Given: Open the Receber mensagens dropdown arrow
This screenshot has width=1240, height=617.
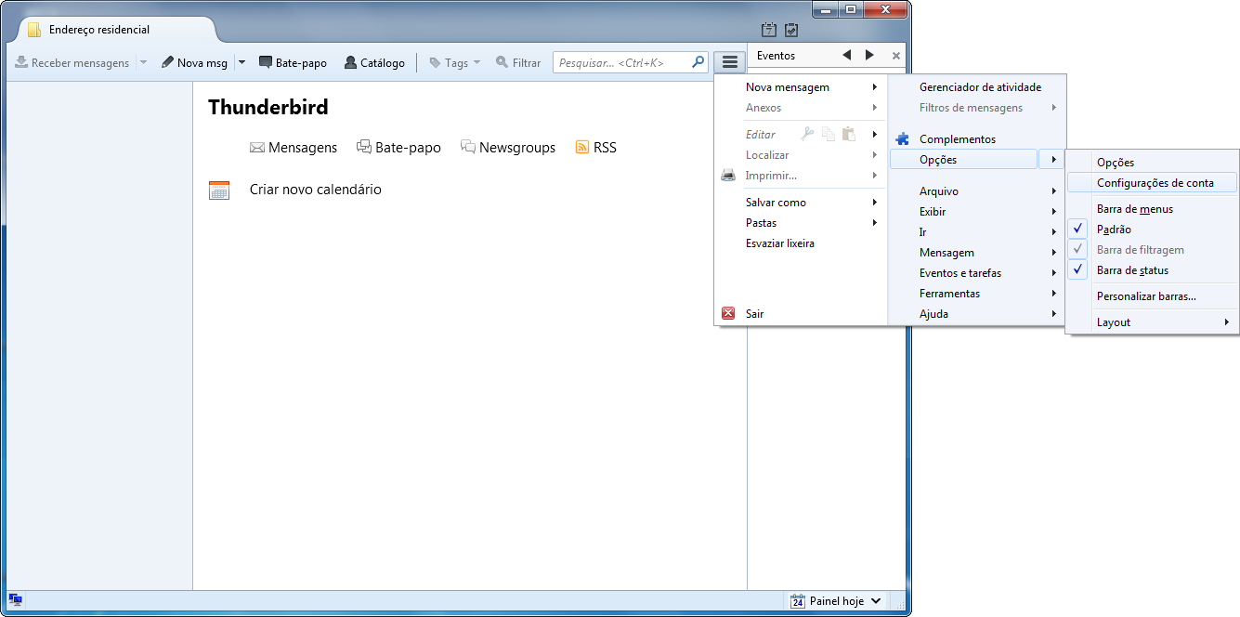Looking at the screenshot, I should tap(143, 63).
